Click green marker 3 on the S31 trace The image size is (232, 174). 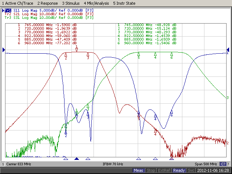(x=88, y=107)
